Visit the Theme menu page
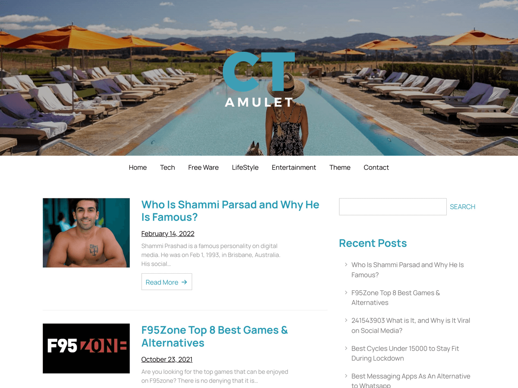518x388 pixels. coord(340,167)
